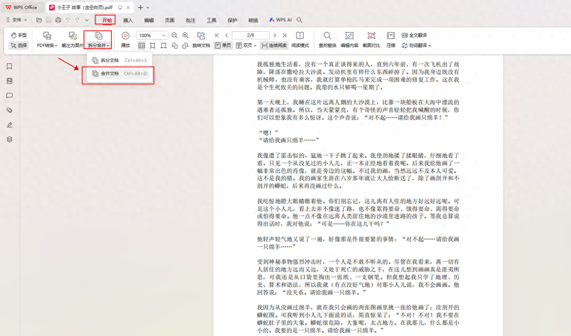Open the bookmark panel in sidebar
The width and height of the screenshot is (571, 336).
coord(10,66)
